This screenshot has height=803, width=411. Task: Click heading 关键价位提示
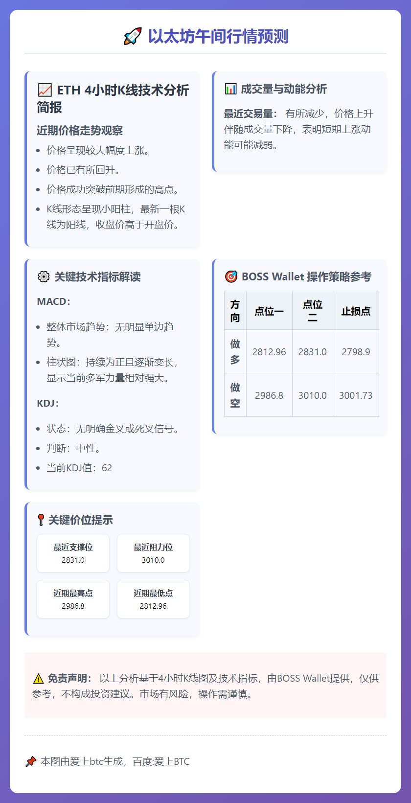click(81, 520)
